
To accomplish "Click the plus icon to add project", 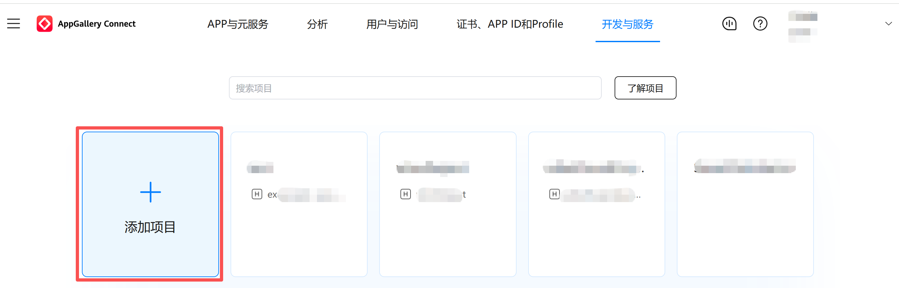I will [x=150, y=192].
